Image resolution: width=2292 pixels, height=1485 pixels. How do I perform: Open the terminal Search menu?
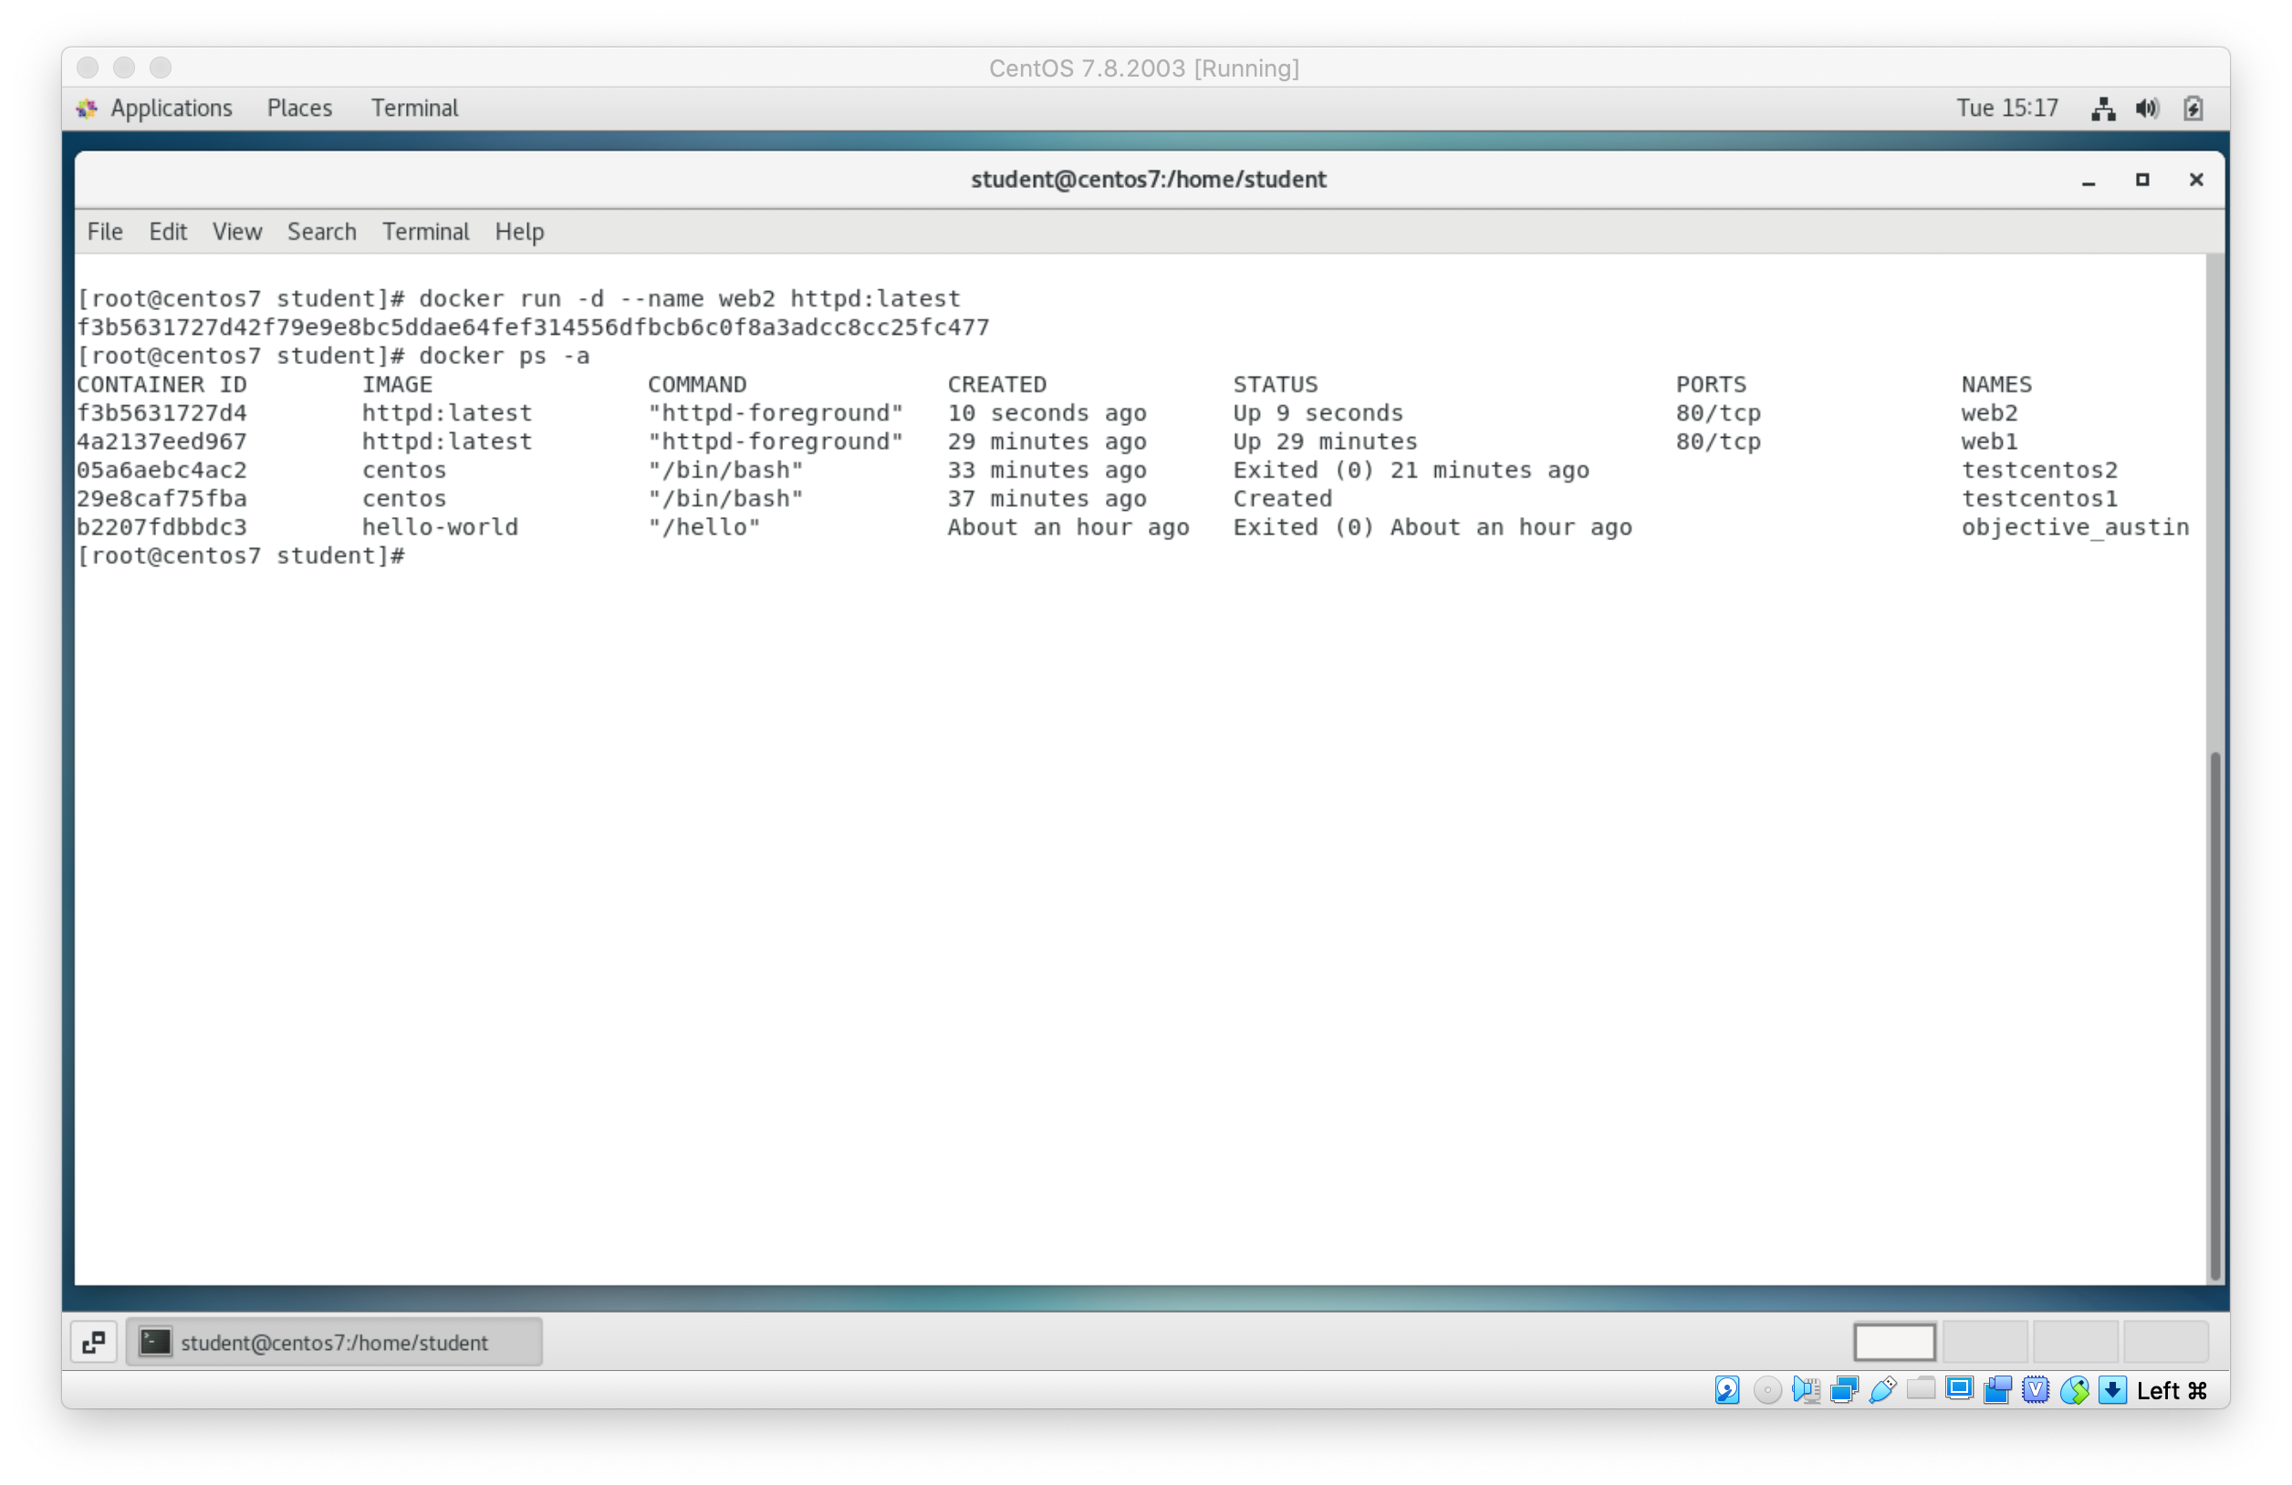click(x=322, y=231)
